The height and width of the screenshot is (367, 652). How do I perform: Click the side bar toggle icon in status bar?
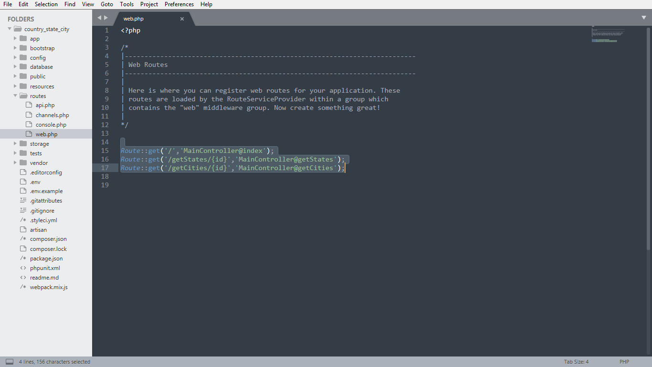coord(10,362)
